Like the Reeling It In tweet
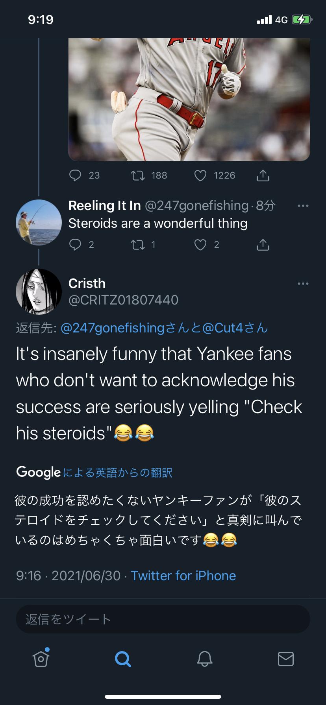 coord(200,245)
